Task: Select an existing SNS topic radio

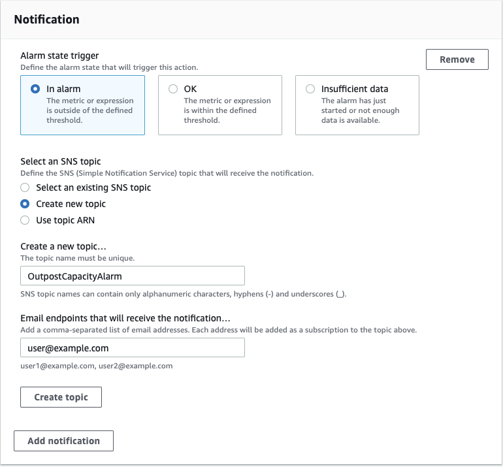Action: 25,187
